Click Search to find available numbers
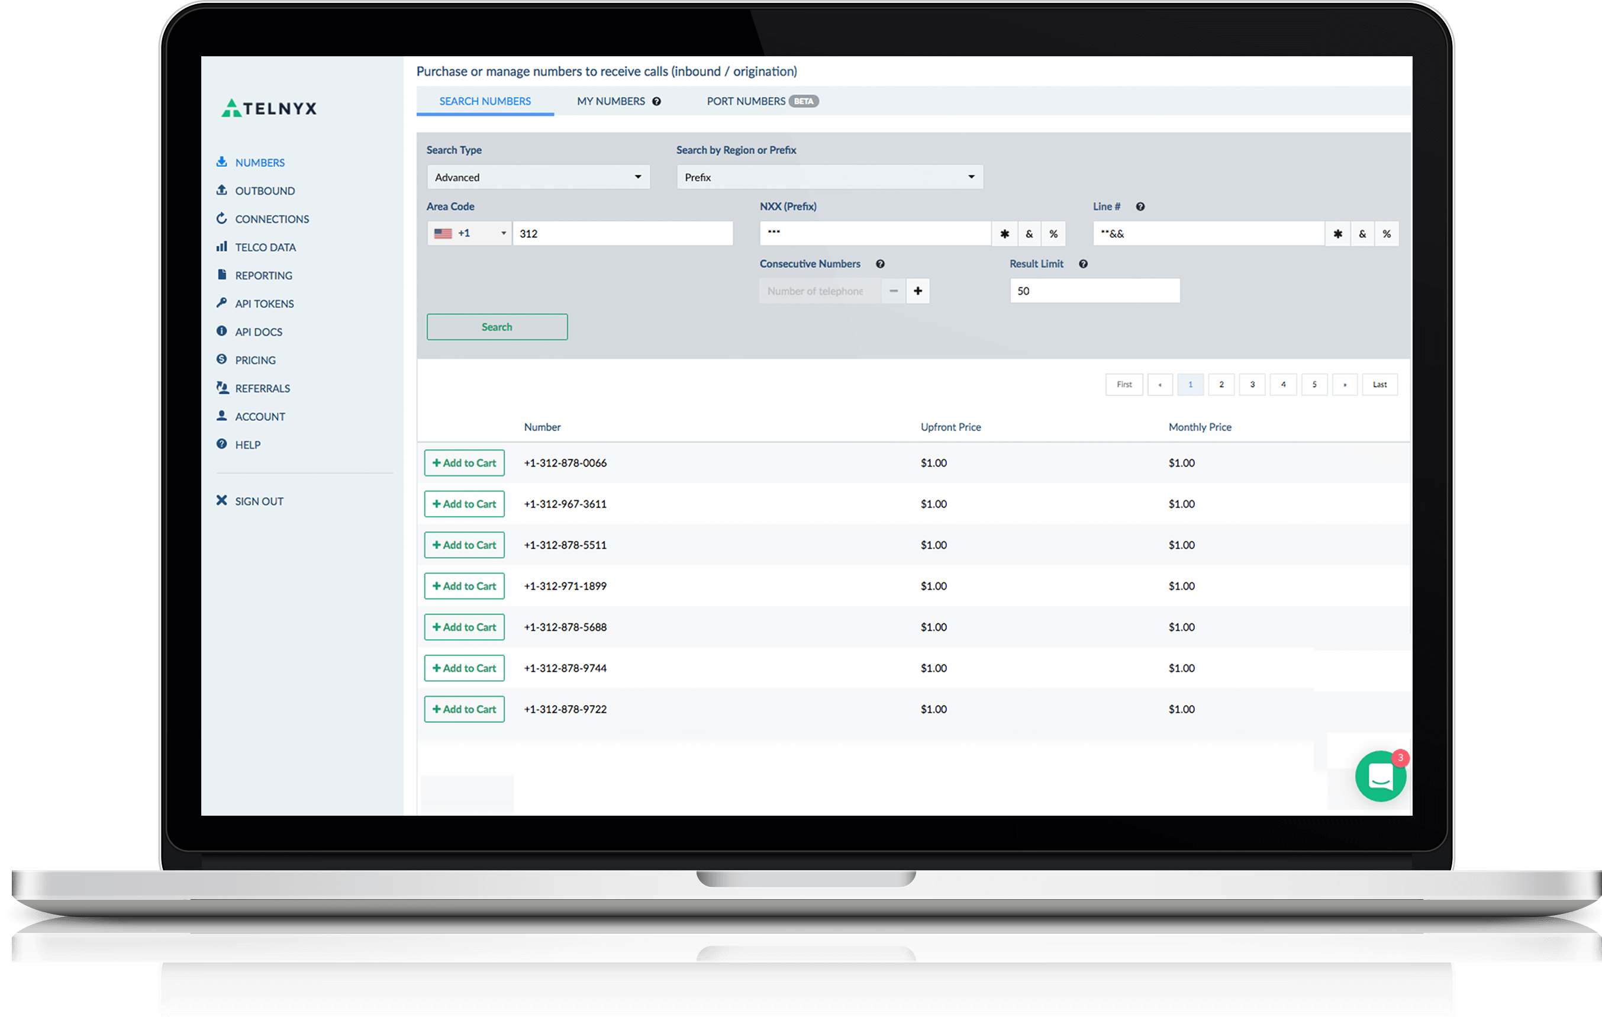 point(497,327)
